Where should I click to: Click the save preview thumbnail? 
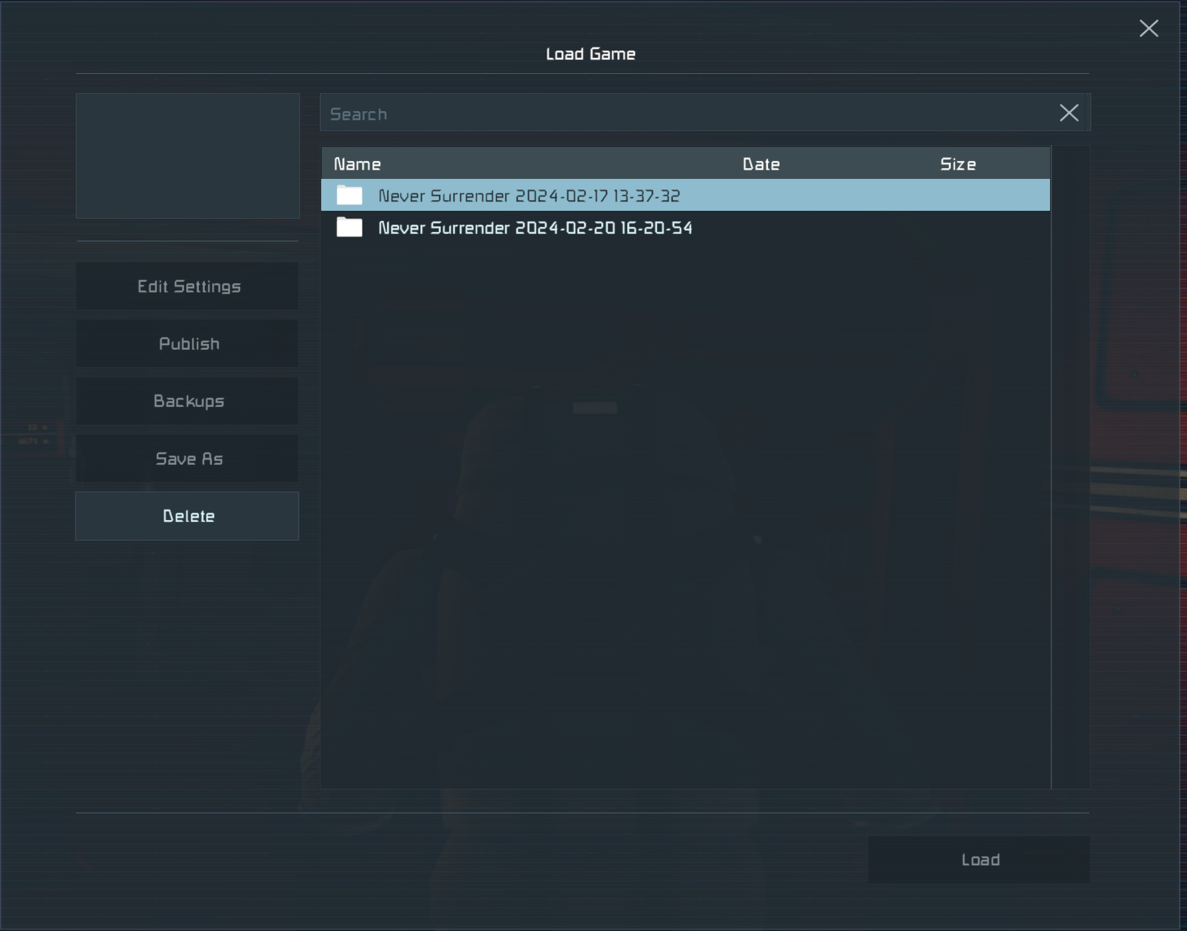click(188, 156)
